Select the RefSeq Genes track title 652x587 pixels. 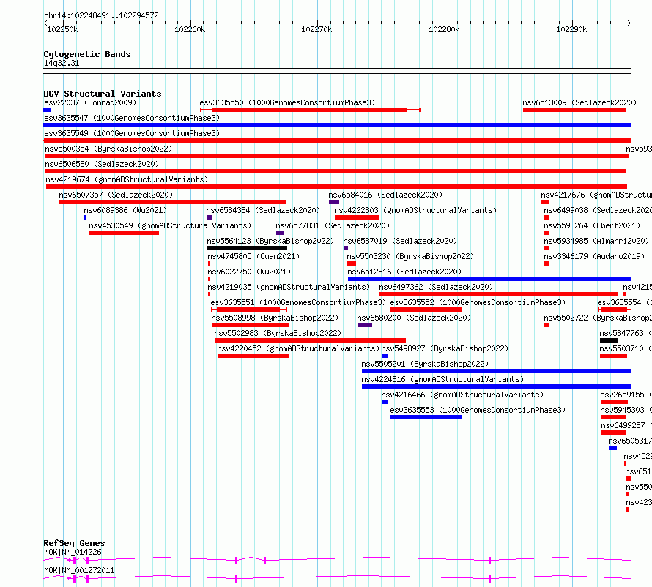(74, 543)
